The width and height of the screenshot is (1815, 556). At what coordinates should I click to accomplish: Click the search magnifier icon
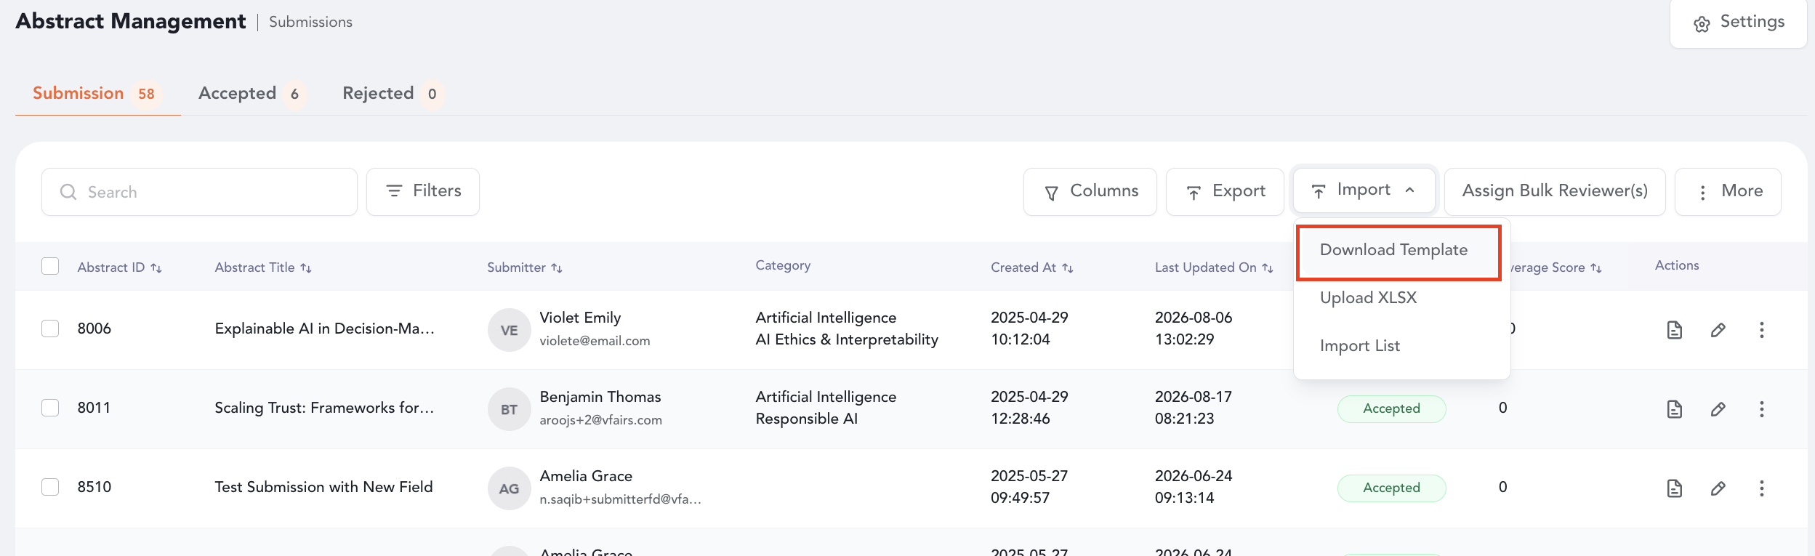point(68,192)
